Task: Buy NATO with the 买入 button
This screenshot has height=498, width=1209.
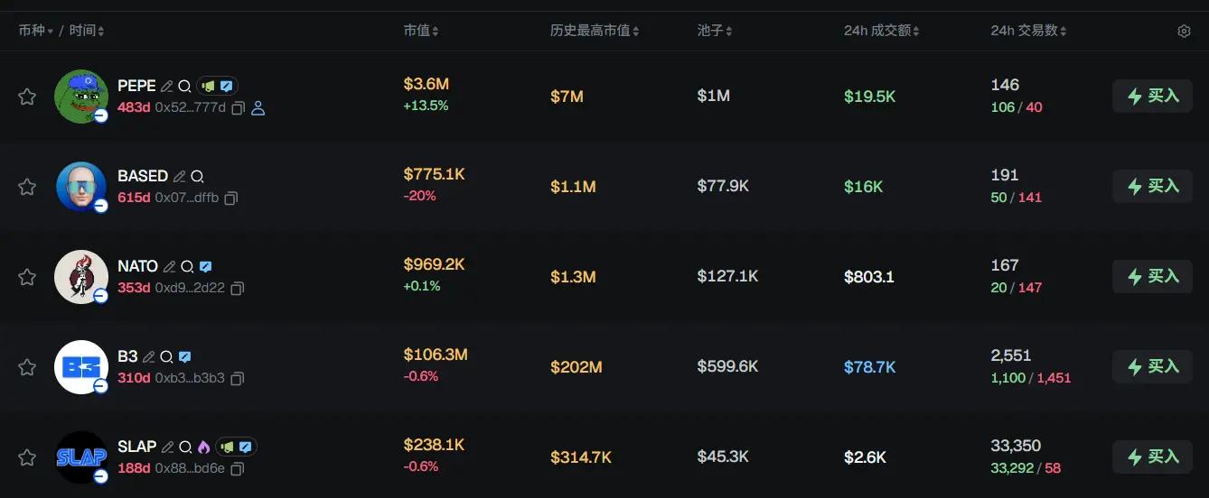Action: [x=1152, y=277]
